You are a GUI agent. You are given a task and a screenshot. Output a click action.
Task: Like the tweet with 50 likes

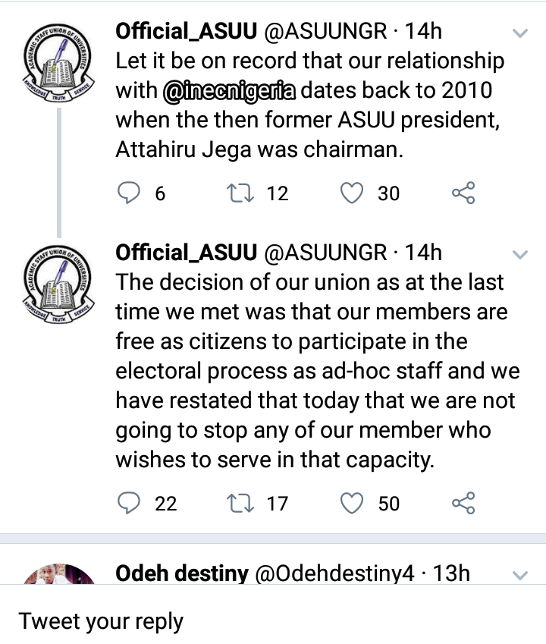351,502
